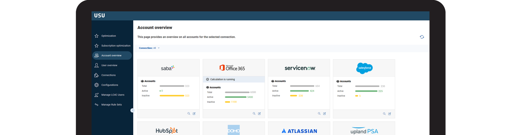Screen dimensions: 521x135
Task: Click the Account overview page heading
Action: pyautogui.click(x=155, y=28)
